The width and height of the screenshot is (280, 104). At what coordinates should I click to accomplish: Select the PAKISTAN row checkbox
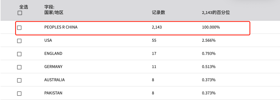[19, 94]
